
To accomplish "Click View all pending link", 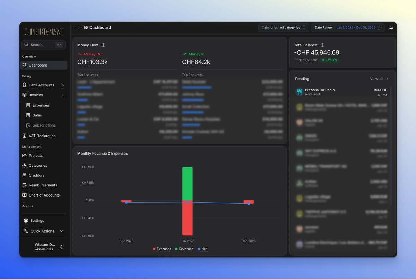I will coord(379,79).
